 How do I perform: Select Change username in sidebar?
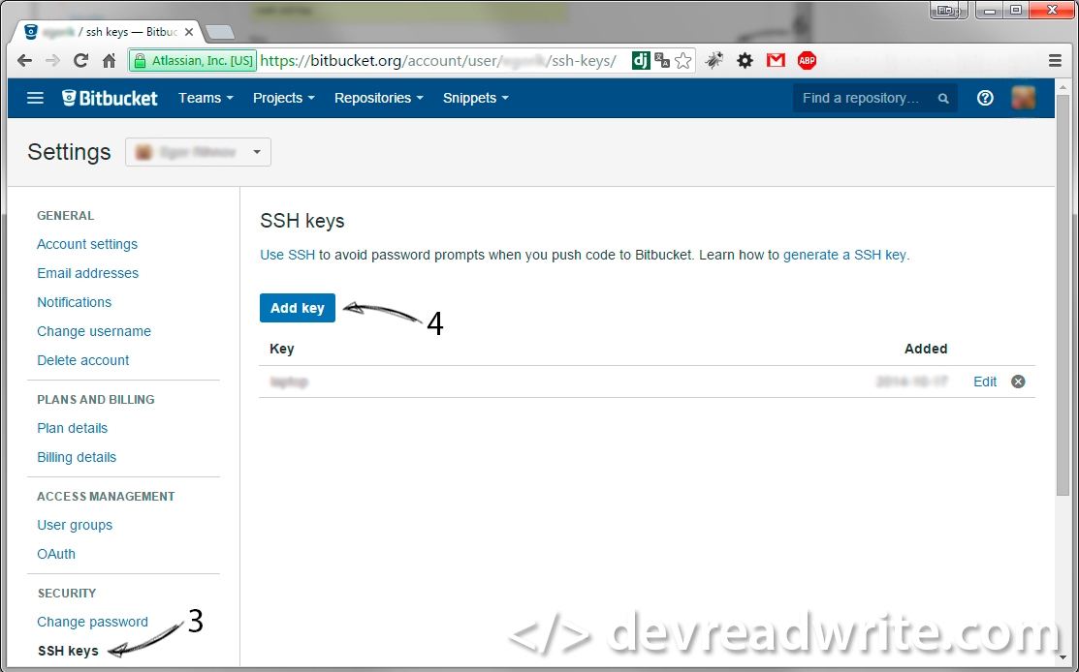pos(94,331)
